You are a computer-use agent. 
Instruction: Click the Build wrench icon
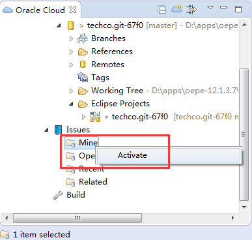58,195
